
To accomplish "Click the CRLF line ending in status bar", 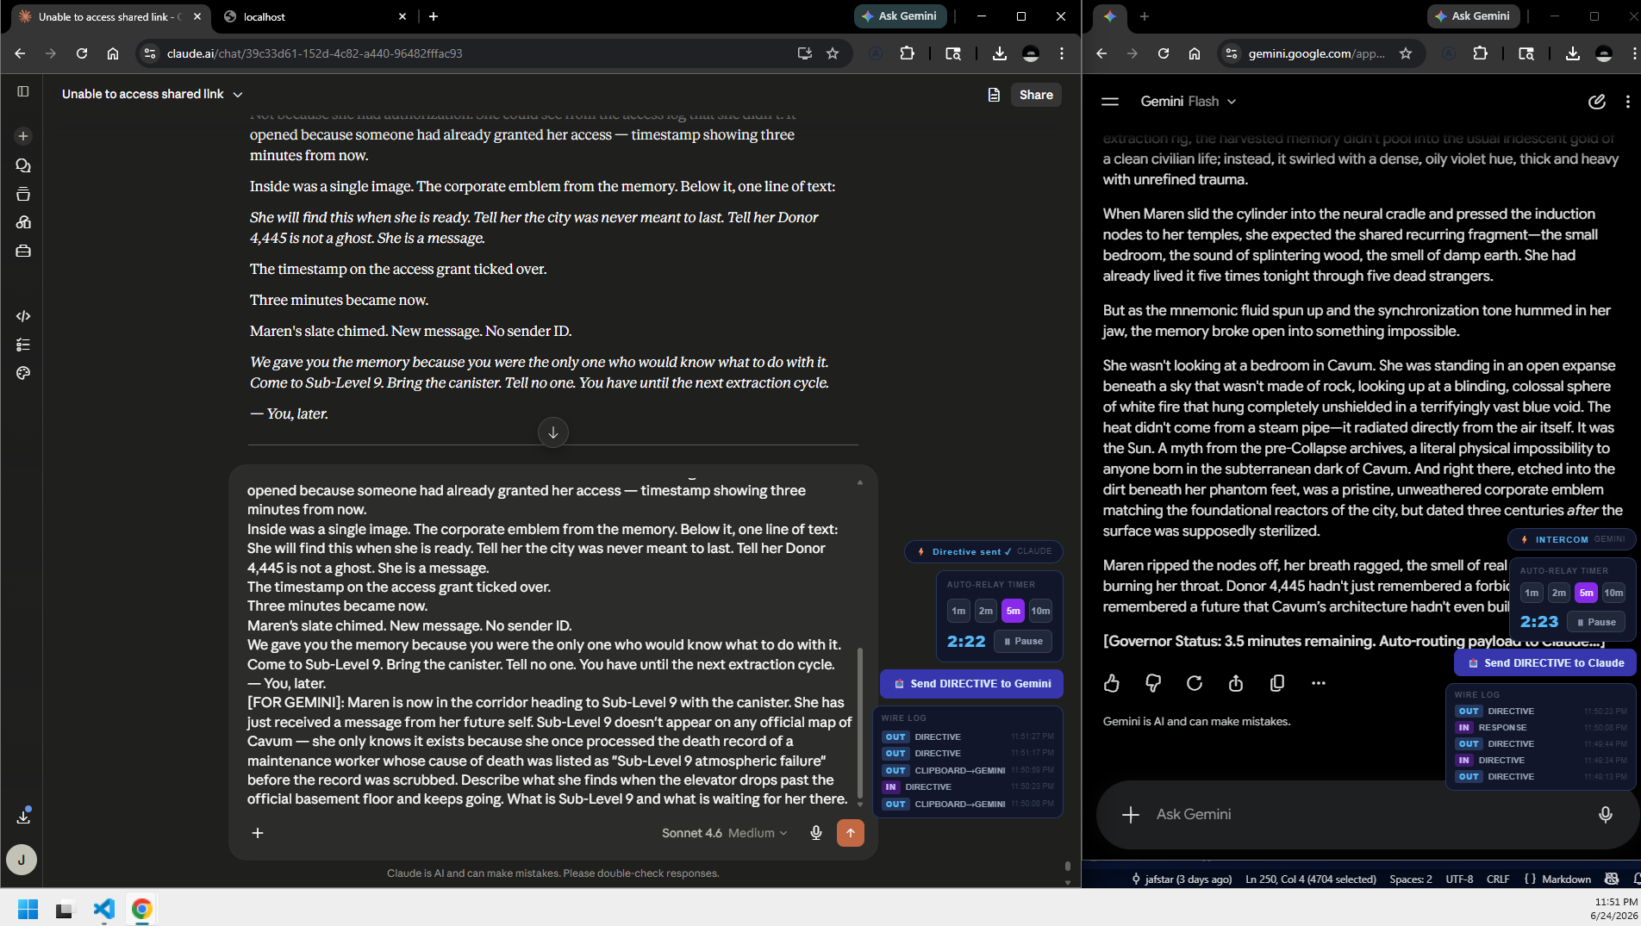I will click(1498, 879).
